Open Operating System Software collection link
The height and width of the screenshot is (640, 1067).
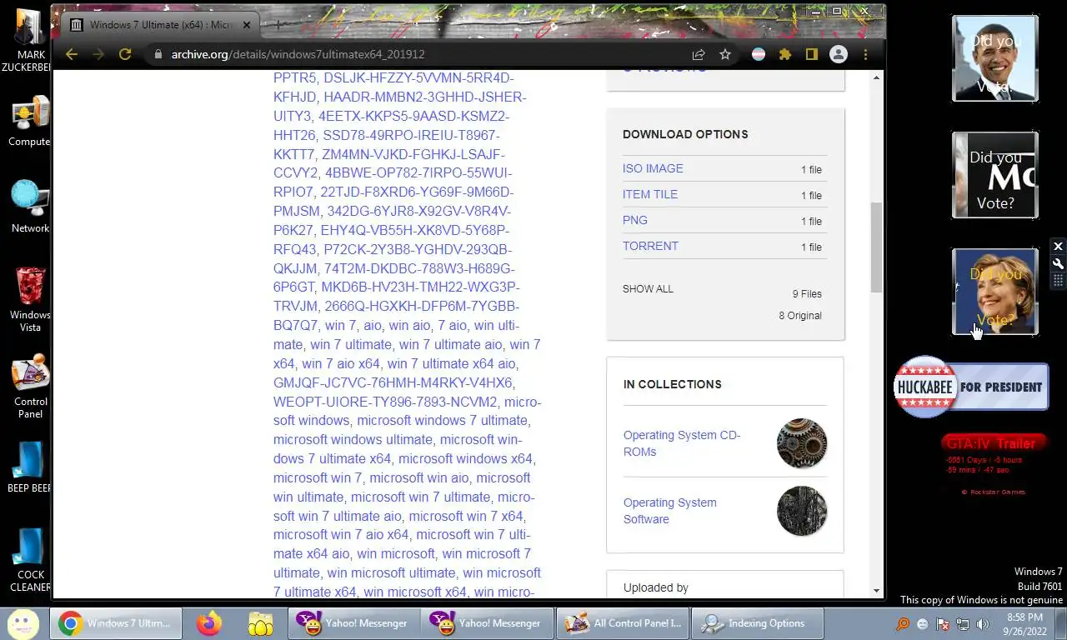pos(670,511)
